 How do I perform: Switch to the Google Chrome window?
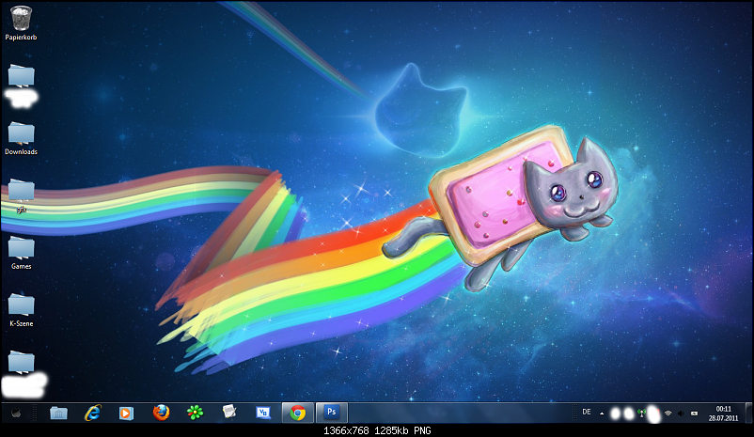298,413
